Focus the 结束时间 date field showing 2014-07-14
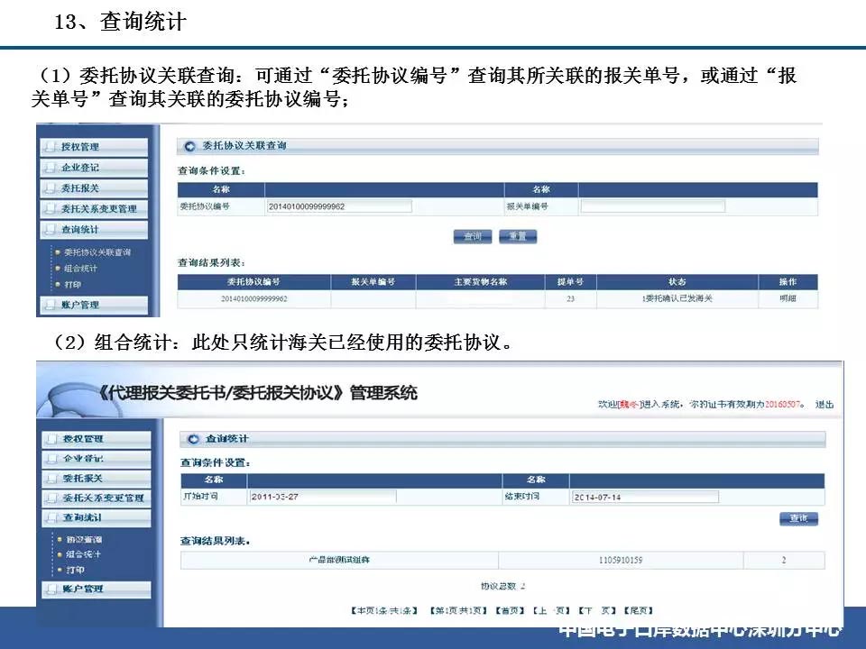 click(x=644, y=497)
